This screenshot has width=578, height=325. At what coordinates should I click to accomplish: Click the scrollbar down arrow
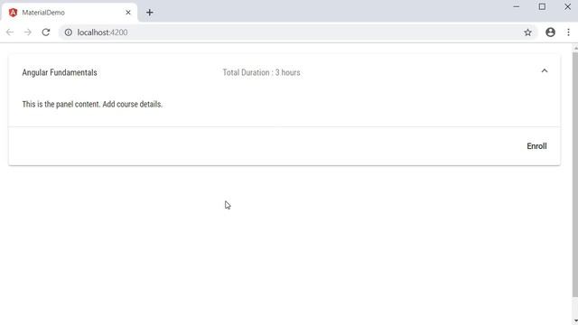[575, 321]
